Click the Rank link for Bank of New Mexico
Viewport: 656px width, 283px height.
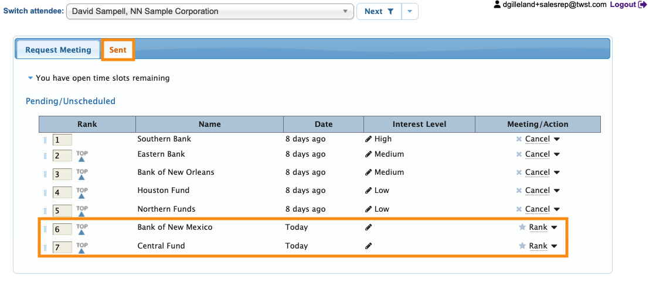pos(538,227)
